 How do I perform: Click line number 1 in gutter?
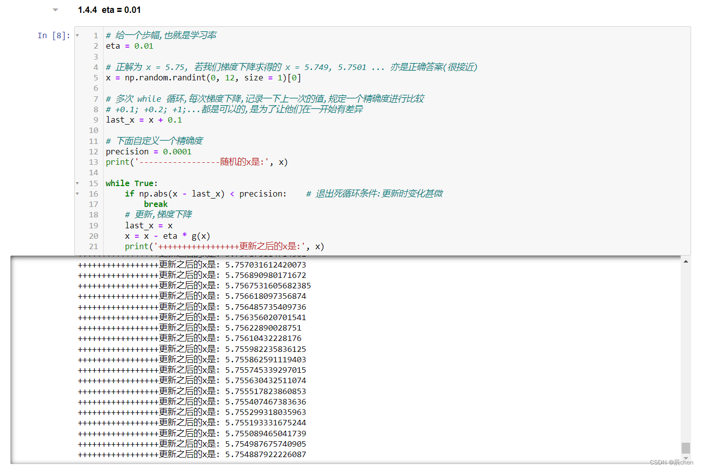coord(96,36)
